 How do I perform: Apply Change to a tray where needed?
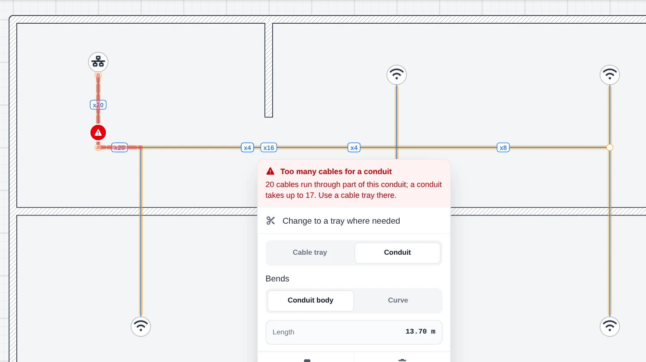[354, 221]
